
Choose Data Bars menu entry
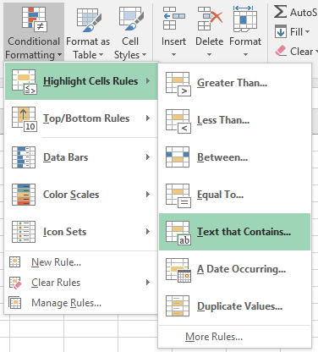pyautogui.click(x=81, y=157)
